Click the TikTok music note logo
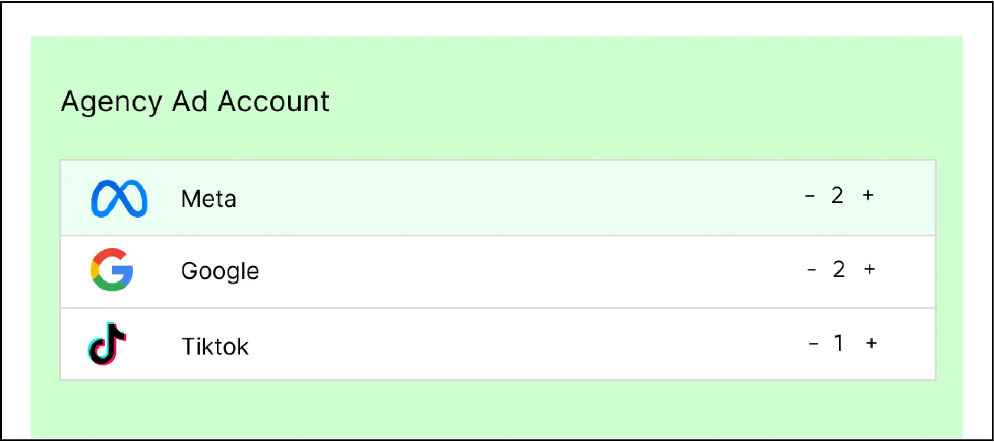 tap(107, 344)
